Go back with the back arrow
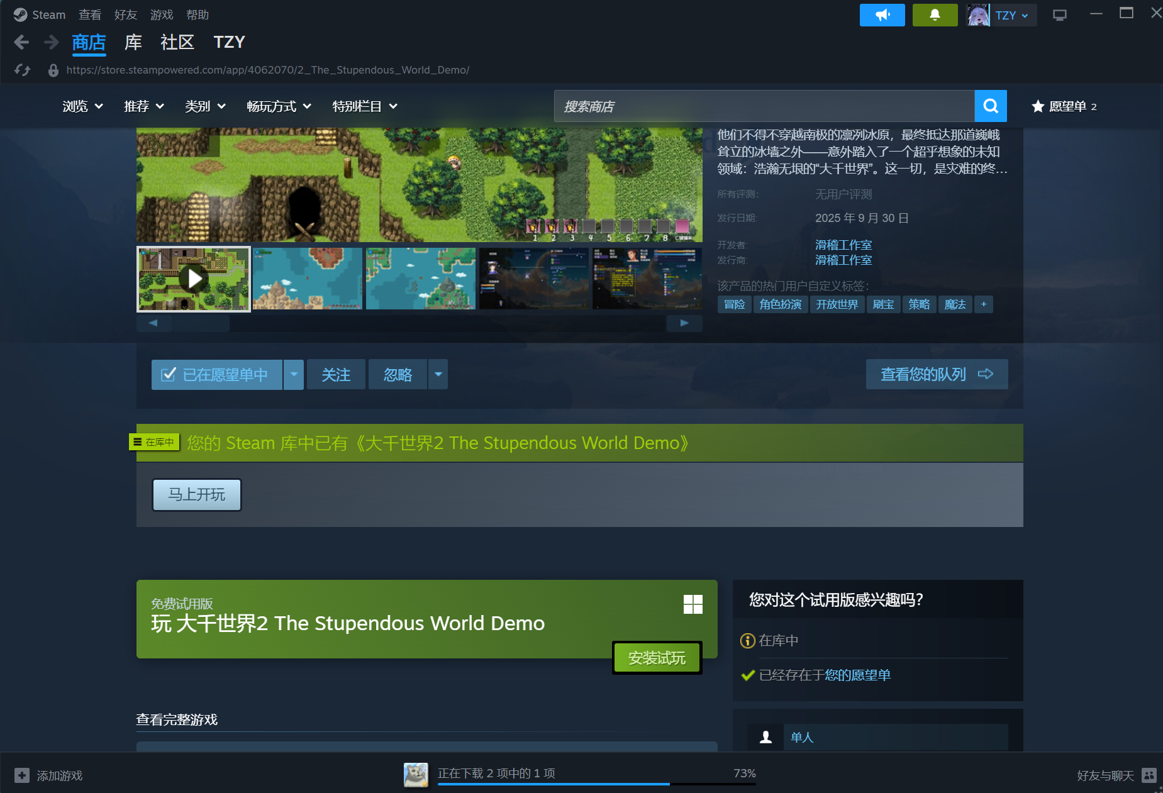 [x=21, y=42]
